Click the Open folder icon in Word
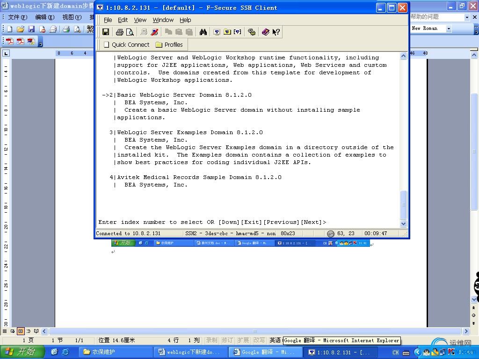The width and height of the screenshot is (479, 359). pyautogui.click(x=21, y=29)
